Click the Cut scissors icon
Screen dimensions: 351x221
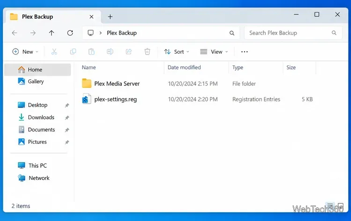[54, 52]
